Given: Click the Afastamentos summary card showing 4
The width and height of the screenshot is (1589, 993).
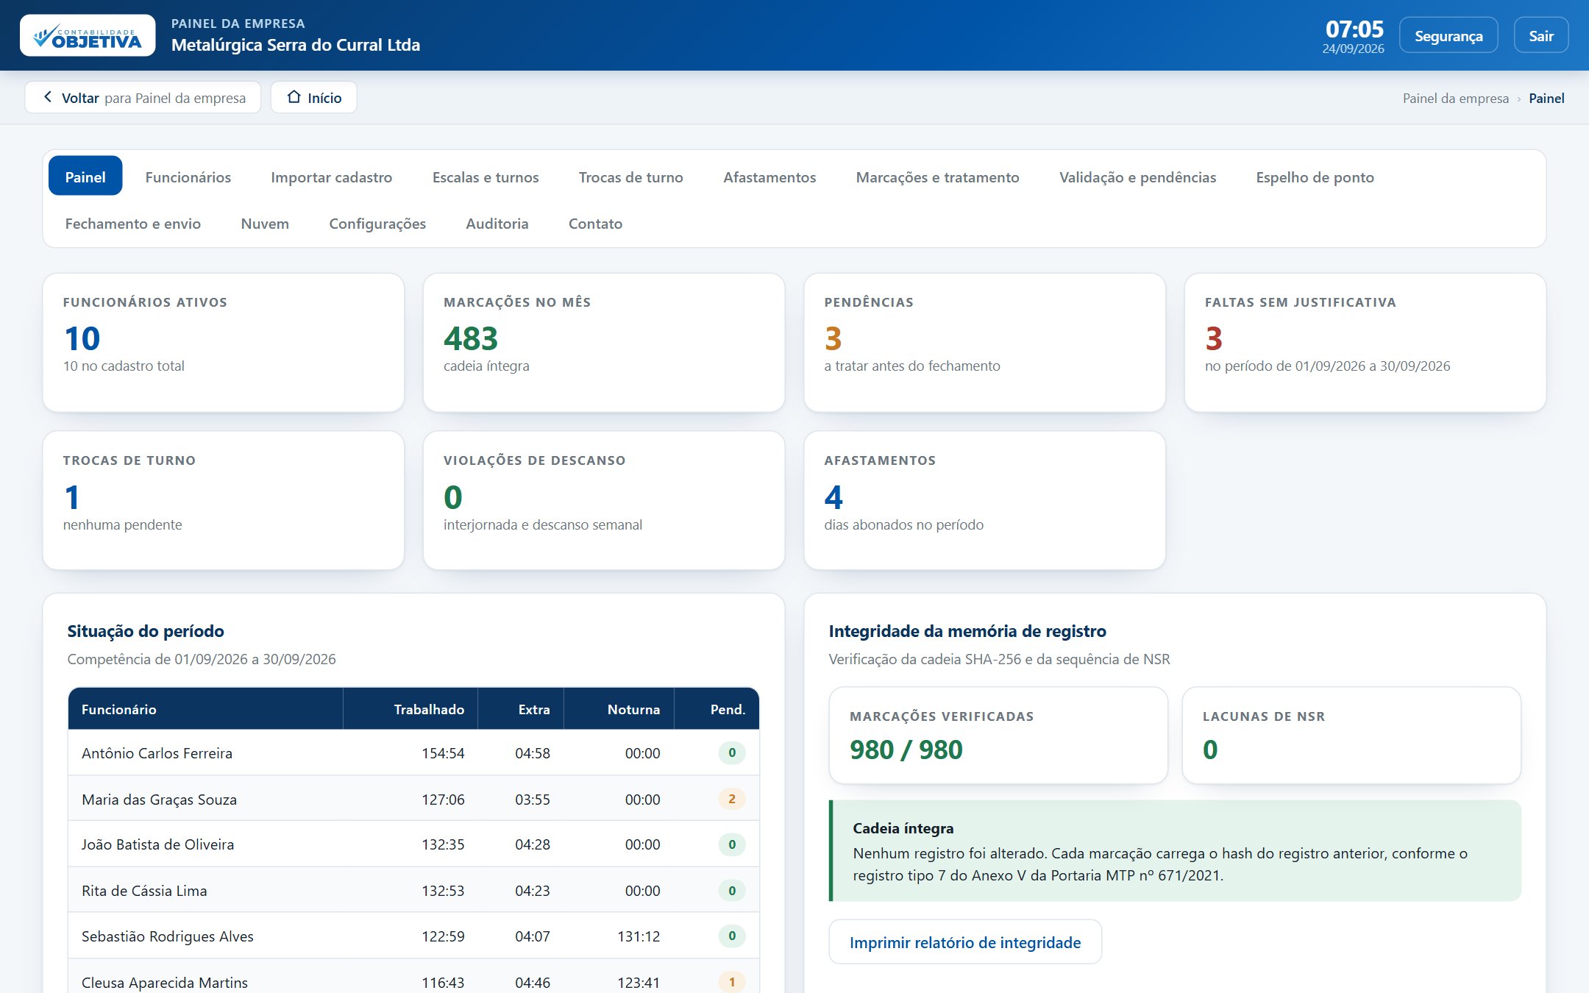Looking at the screenshot, I should pos(984,500).
